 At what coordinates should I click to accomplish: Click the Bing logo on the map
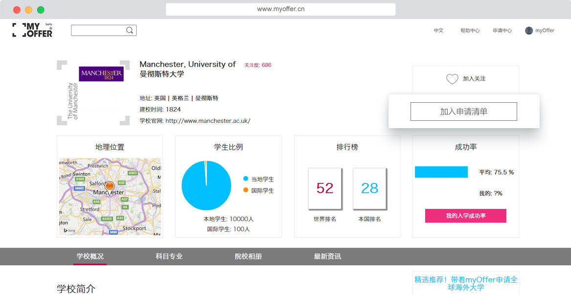(69, 230)
